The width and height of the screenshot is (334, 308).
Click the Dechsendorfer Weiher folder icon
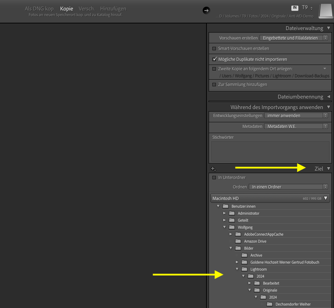[x=270, y=304]
